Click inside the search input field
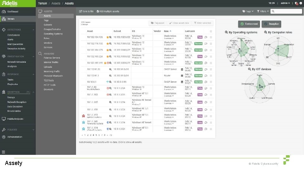Image resolution: width=304 pixels, height=171 pixels. click(286, 11)
